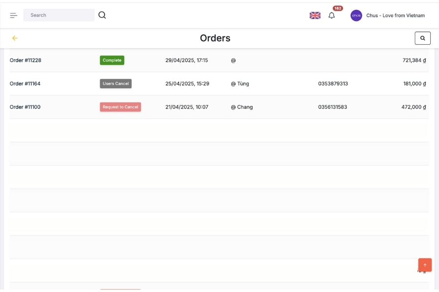This screenshot has width=439, height=292.
Task: Click phone number 0356131583
Action: 332,107
